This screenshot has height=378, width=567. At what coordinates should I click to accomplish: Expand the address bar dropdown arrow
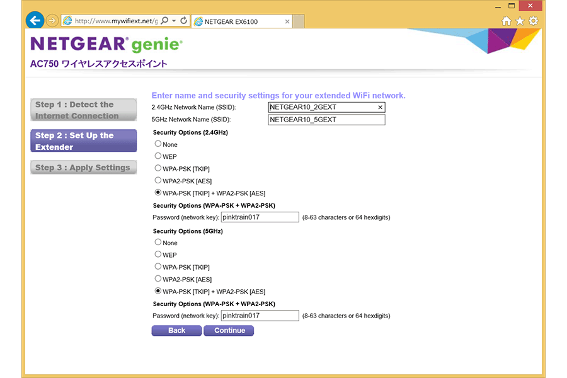coord(174,21)
